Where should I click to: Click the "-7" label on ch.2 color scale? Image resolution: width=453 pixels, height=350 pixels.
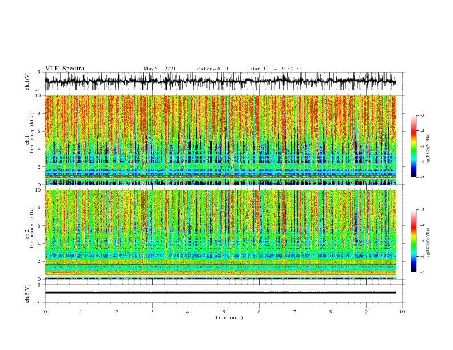coord(422,272)
